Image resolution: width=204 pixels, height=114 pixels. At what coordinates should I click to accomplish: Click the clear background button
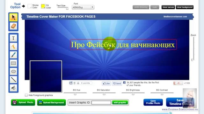click(x=185, y=7)
